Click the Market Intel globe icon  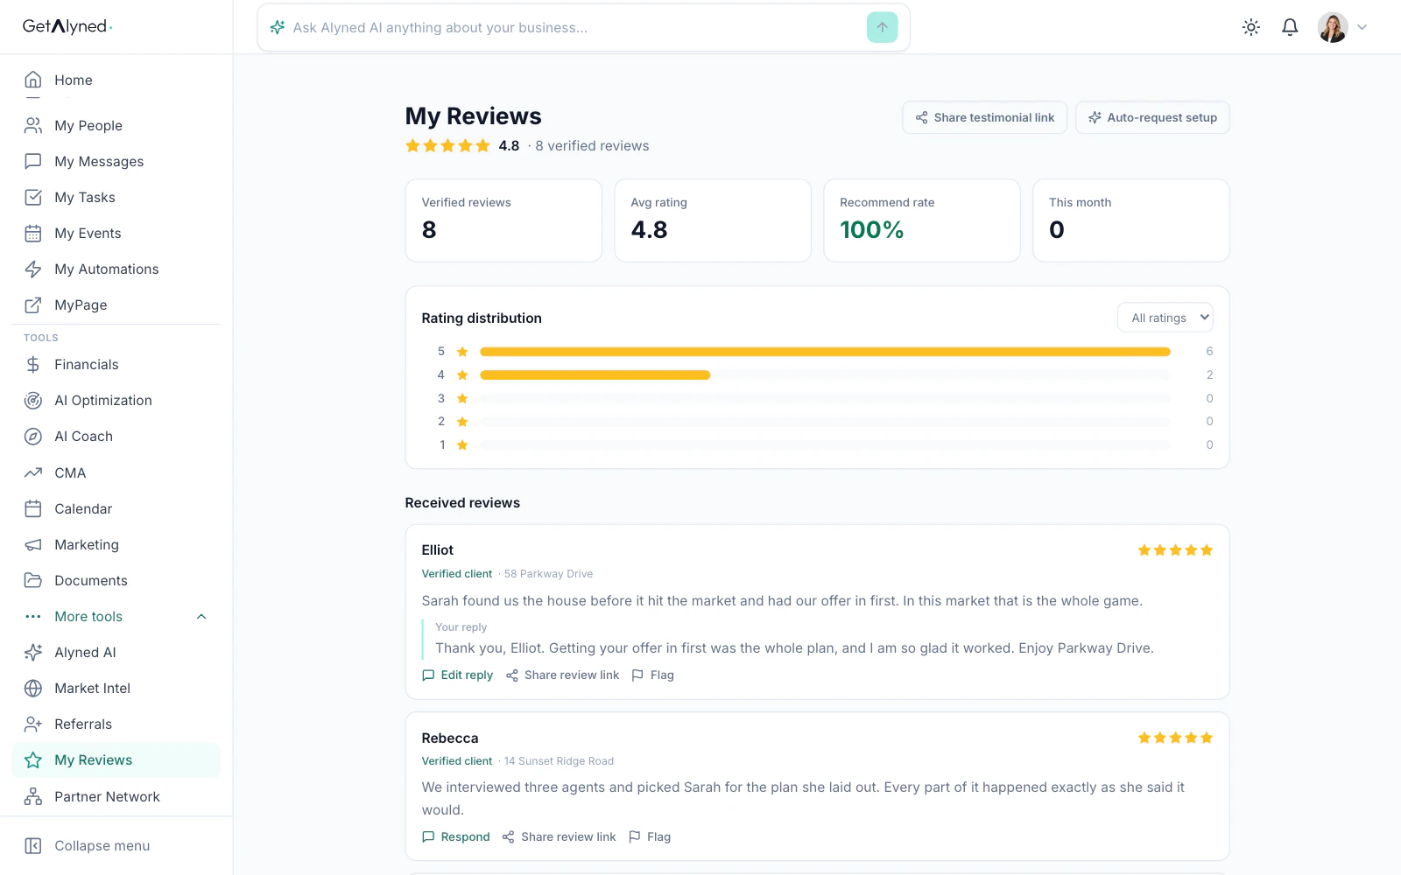pyautogui.click(x=33, y=688)
